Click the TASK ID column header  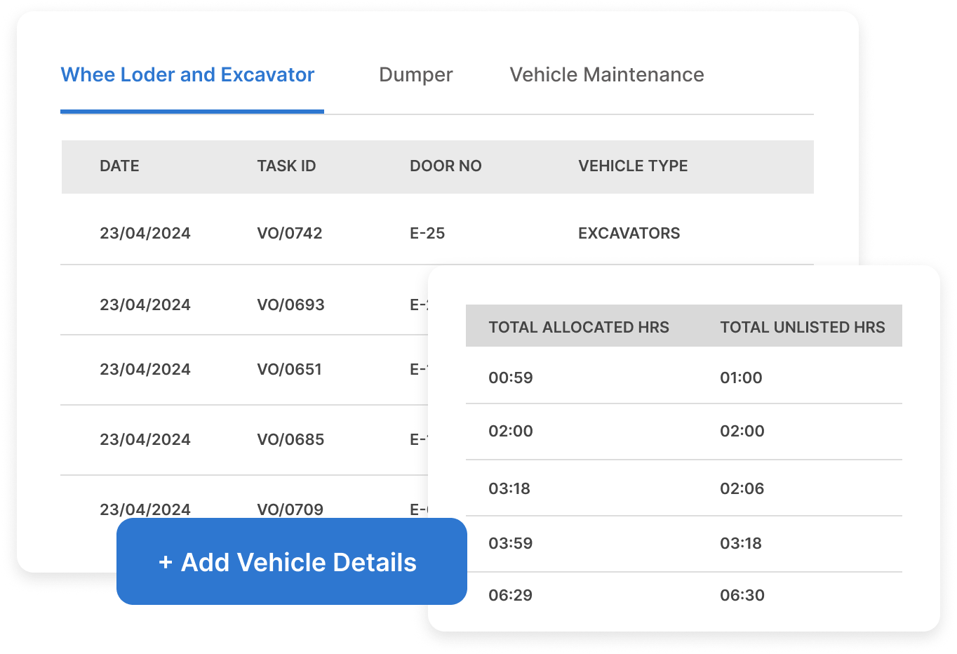click(x=286, y=166)
